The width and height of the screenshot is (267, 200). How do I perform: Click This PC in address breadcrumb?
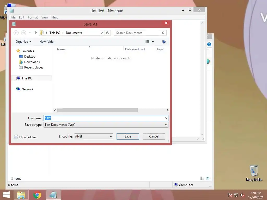pyautogui.click(x=55, y=33)
